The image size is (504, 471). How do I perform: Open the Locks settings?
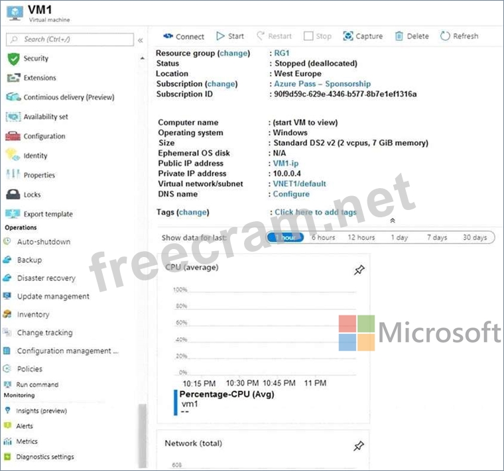pos(32,195)
